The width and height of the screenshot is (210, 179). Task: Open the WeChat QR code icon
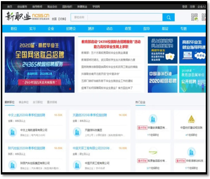(194, 17)
